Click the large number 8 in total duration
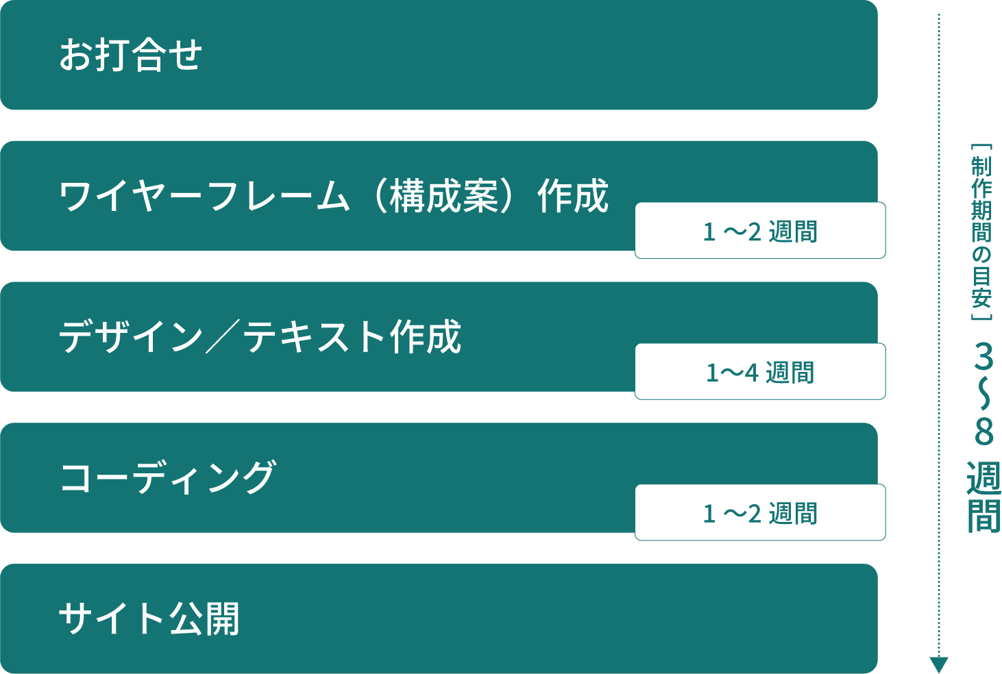Viewport: 1002px width, 674px height. 983,431
